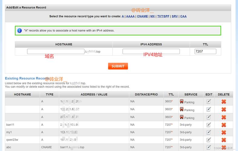Click the orange SUBMIT button
The width and height of the screenshot is (238, 151).
(118, 66)
